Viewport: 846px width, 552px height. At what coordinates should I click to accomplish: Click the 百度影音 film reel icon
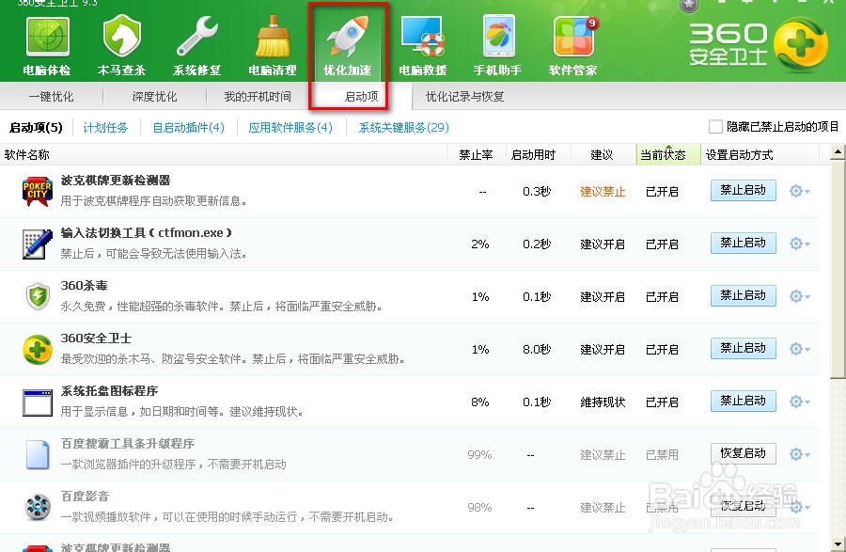[x=38, y=508]
